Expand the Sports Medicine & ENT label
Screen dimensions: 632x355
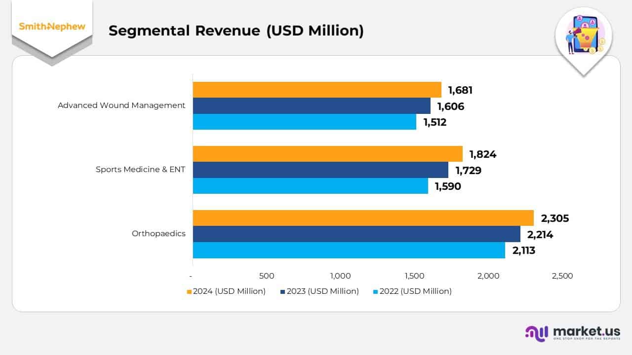pyautogui.click(x=140, y=169)
